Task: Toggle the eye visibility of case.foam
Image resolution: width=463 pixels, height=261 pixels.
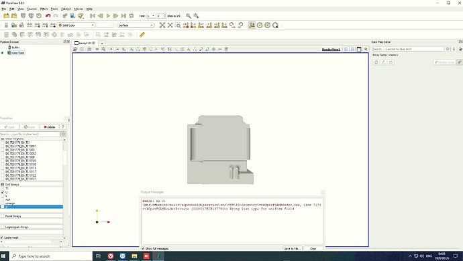Action: pyautogui.click(x=3, y=53)
